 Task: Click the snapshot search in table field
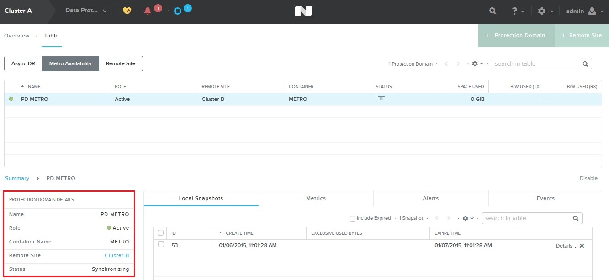pyautogui.click(x=527, y=218)
